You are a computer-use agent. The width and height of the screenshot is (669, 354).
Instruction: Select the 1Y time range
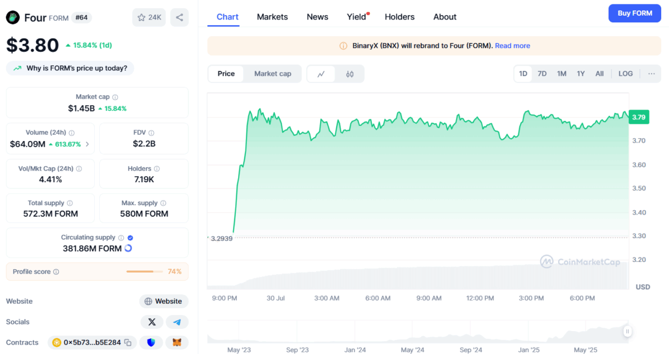[x=581, y=74]
